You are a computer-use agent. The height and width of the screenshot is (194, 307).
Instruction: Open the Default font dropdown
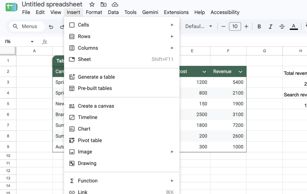(199, 26)
